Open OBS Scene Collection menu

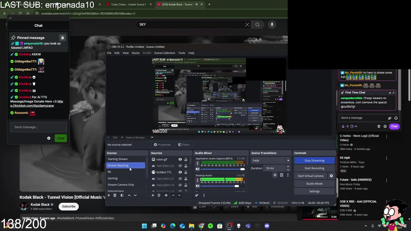point(164,53)
